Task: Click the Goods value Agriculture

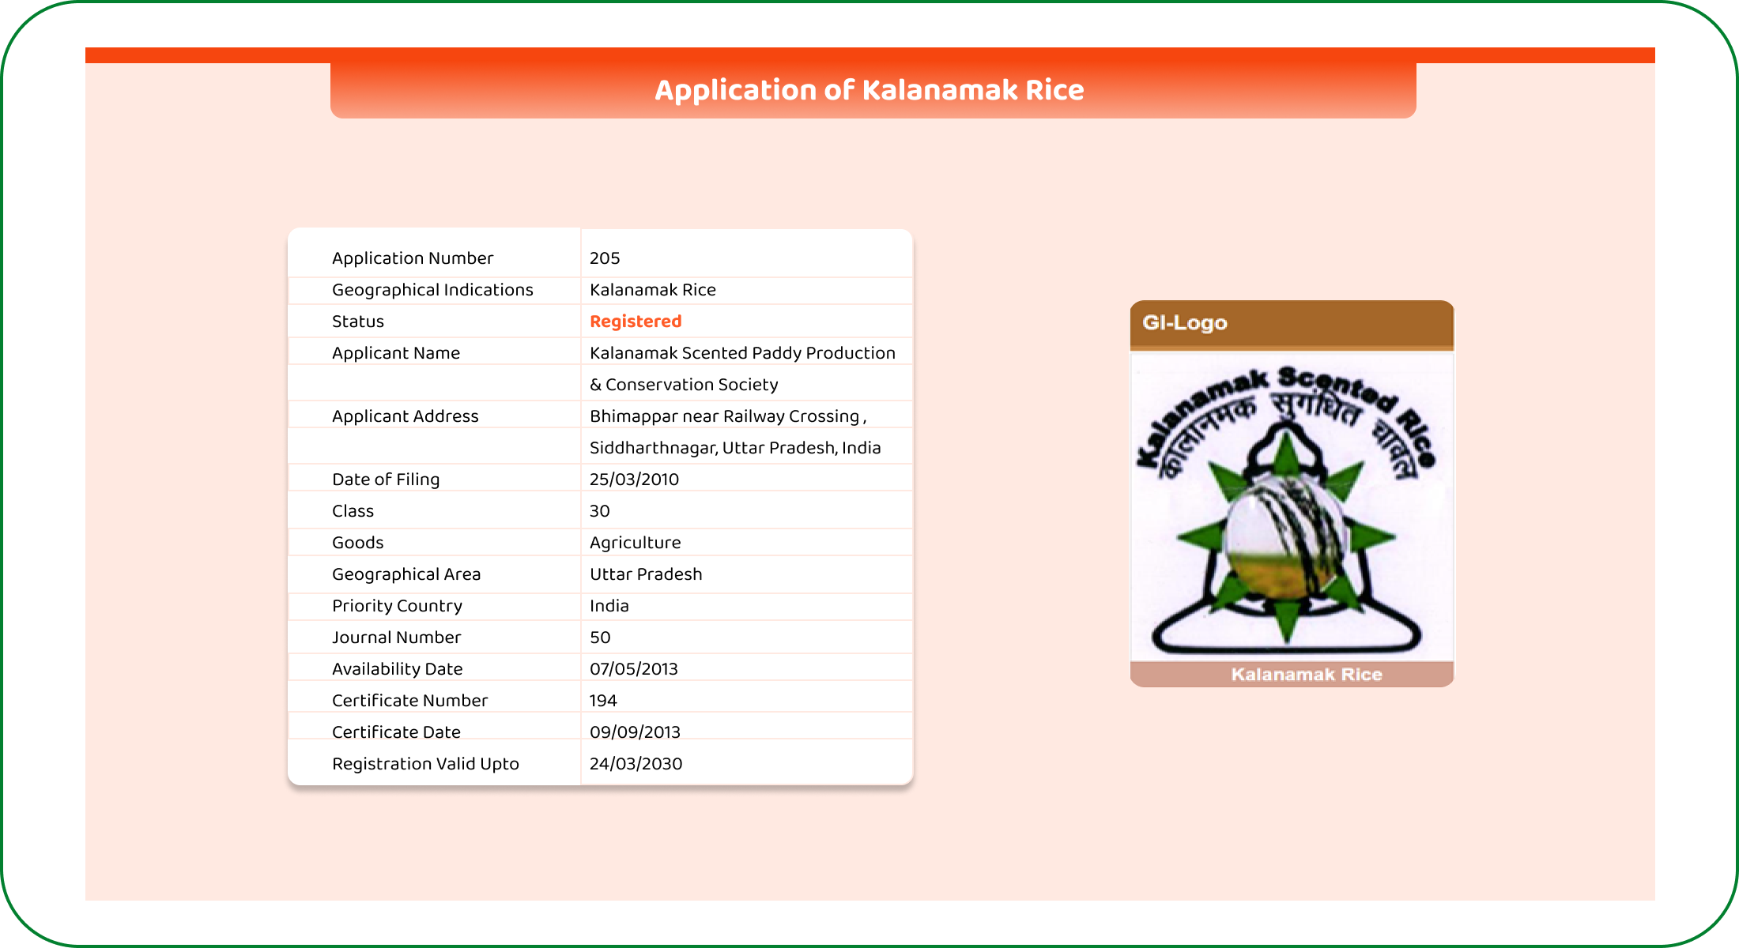Action: click(x=635, y=543)
